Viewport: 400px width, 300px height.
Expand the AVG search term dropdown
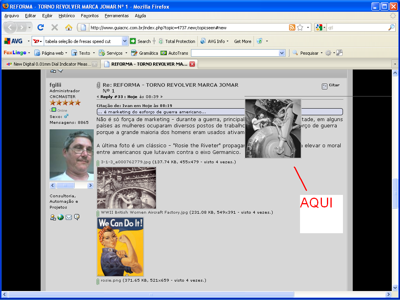pyautogui.click(x=125, y=41)
